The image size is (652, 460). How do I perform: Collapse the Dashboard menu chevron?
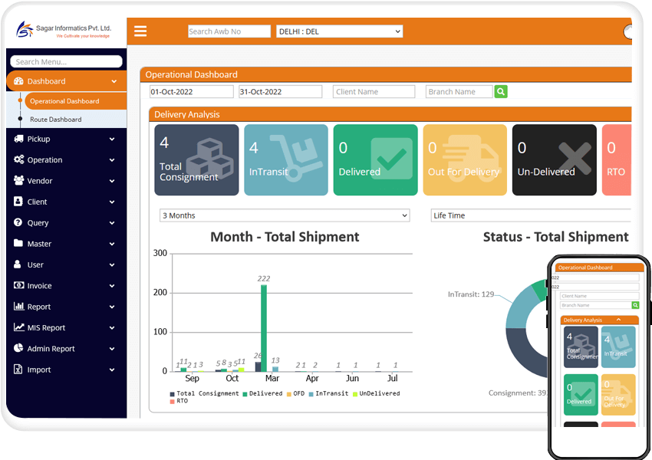coord(114,81)
